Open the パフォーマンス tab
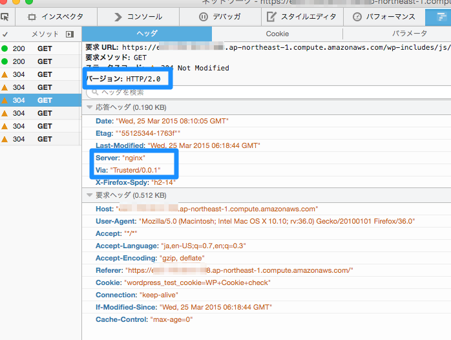 (384, 17)
